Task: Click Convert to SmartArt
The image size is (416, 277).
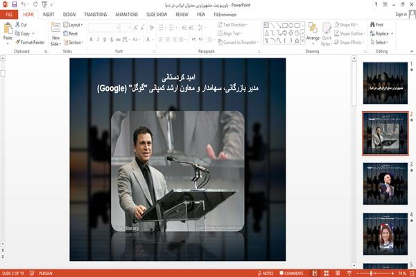Action: [238, 42]
